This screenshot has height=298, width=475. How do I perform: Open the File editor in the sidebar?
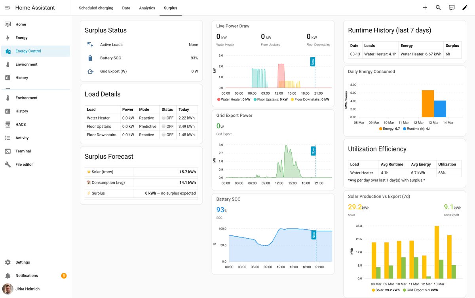click(35, 165)
